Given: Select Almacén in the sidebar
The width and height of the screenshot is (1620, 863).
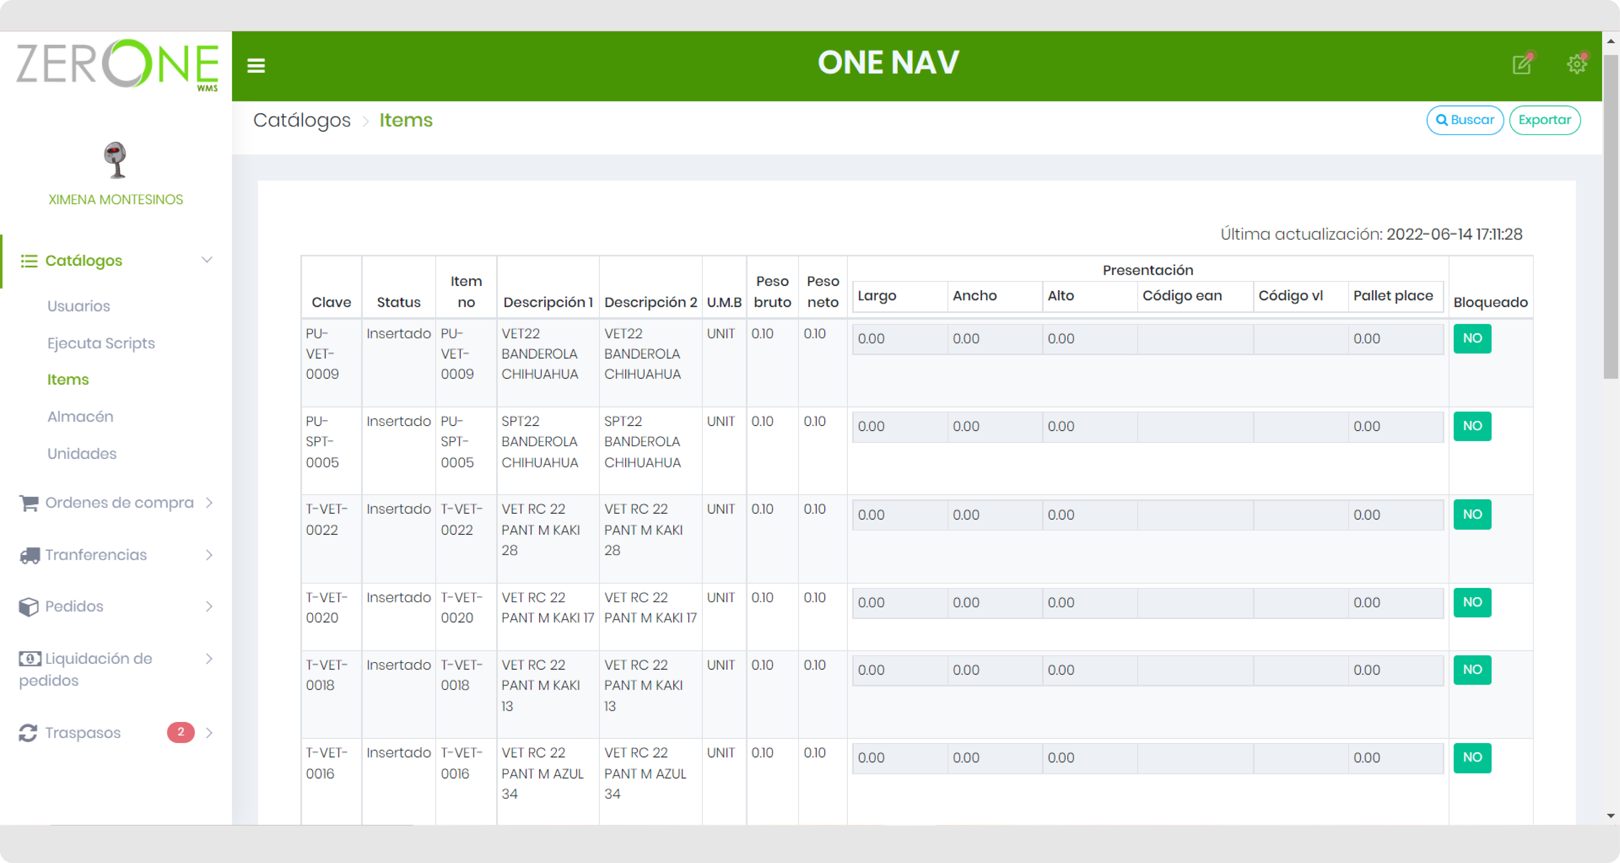Looking at the screenshot, I should [80, 417].
